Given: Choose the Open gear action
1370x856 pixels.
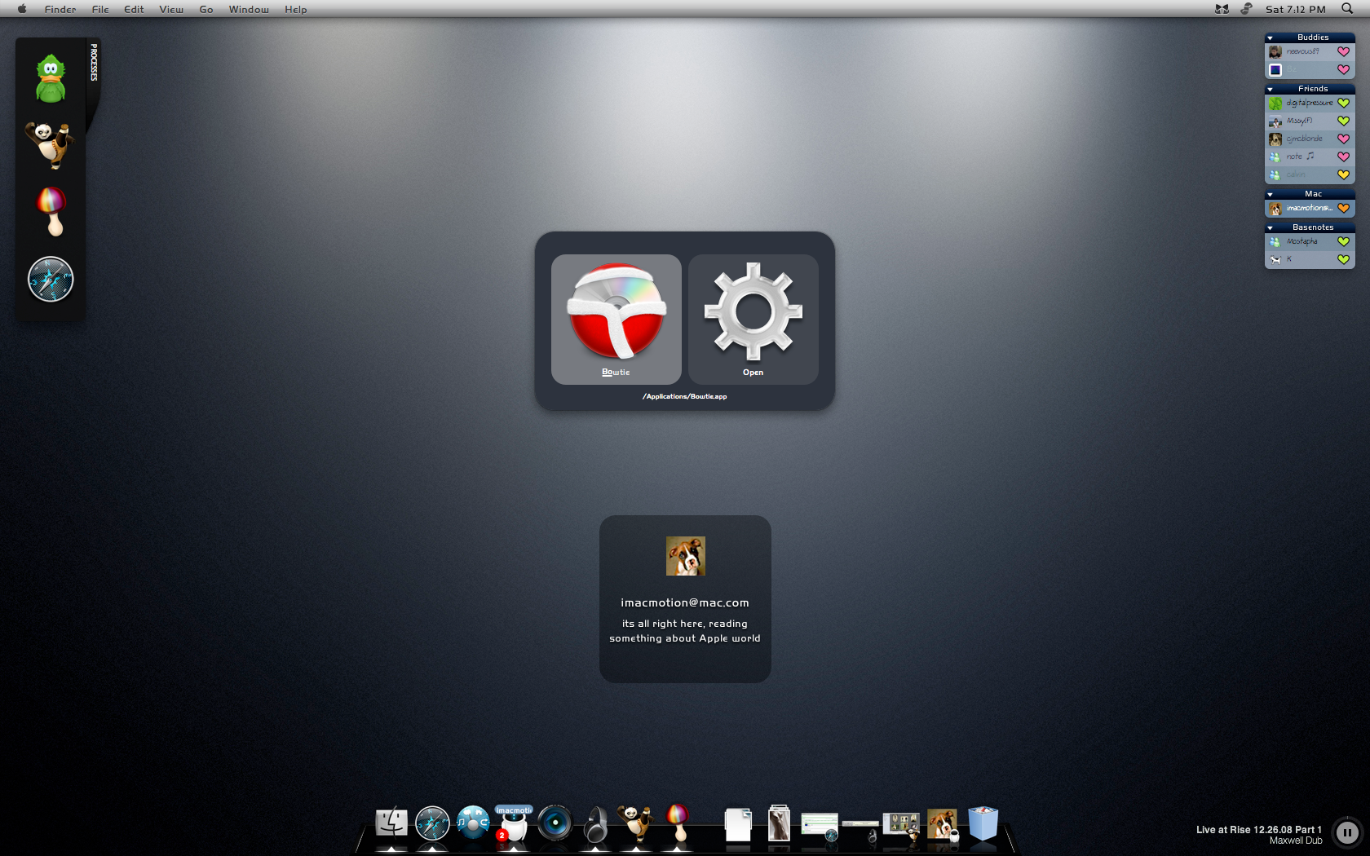Looking at the screenshot, I should (753, 319).
